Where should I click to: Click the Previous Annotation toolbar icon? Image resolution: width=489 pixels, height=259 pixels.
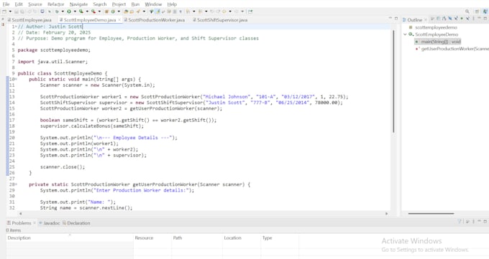[x=200, y=11]
